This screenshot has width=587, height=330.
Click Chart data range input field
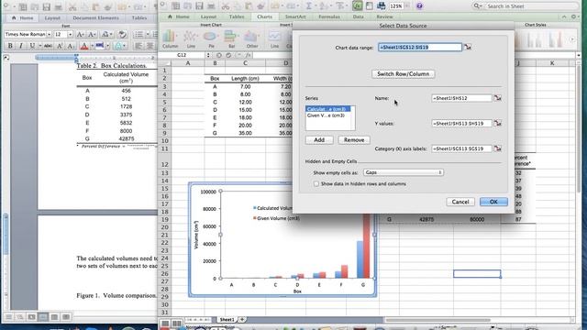pos(420,47)
